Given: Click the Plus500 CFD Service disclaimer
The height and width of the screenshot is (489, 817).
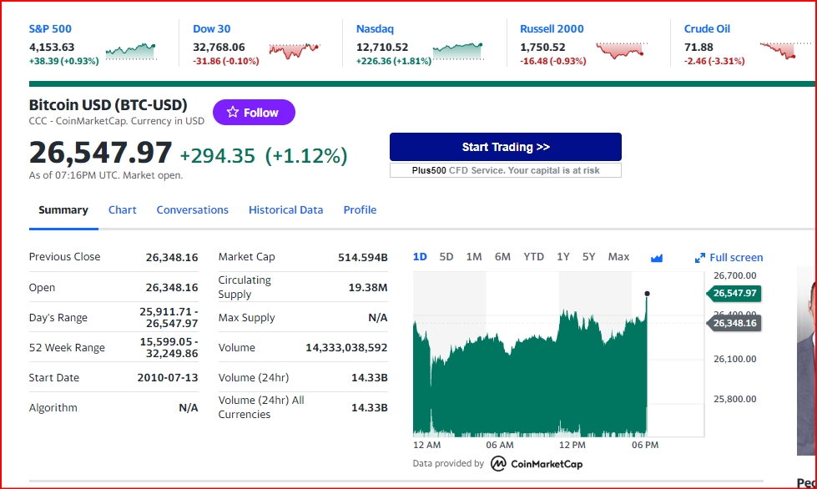Looking at the screenshot, I should (506, 170).
